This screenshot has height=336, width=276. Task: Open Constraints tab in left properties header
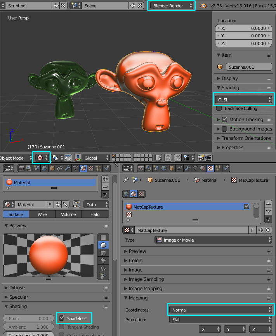pos(60,168)
